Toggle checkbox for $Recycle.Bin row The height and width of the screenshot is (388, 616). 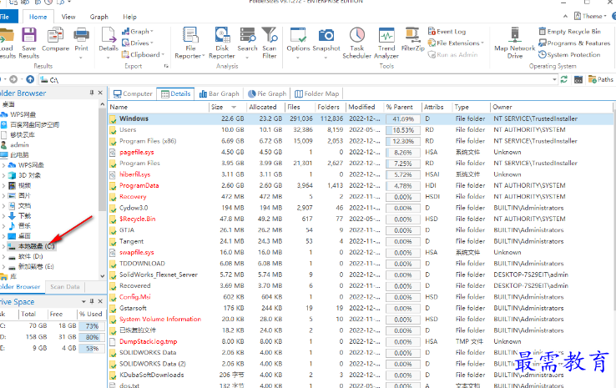click(114, 219)
